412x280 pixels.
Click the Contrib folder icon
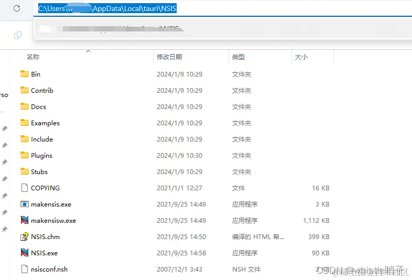pyautogui.click(x=25, y=90)
